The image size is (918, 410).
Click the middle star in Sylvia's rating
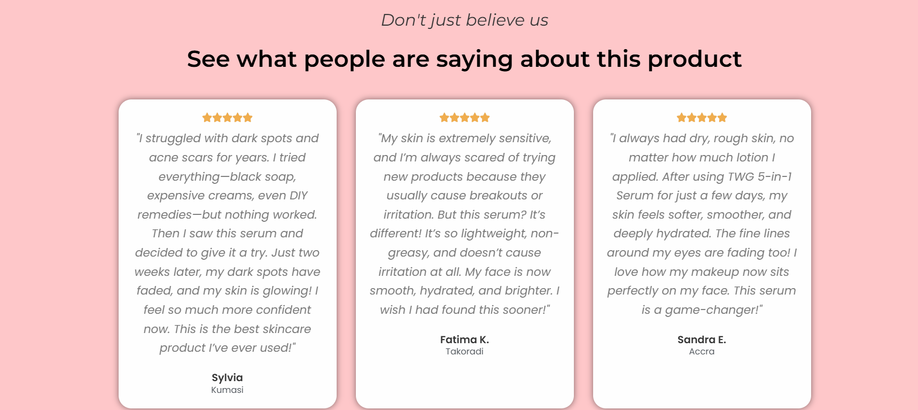[228, 118]
